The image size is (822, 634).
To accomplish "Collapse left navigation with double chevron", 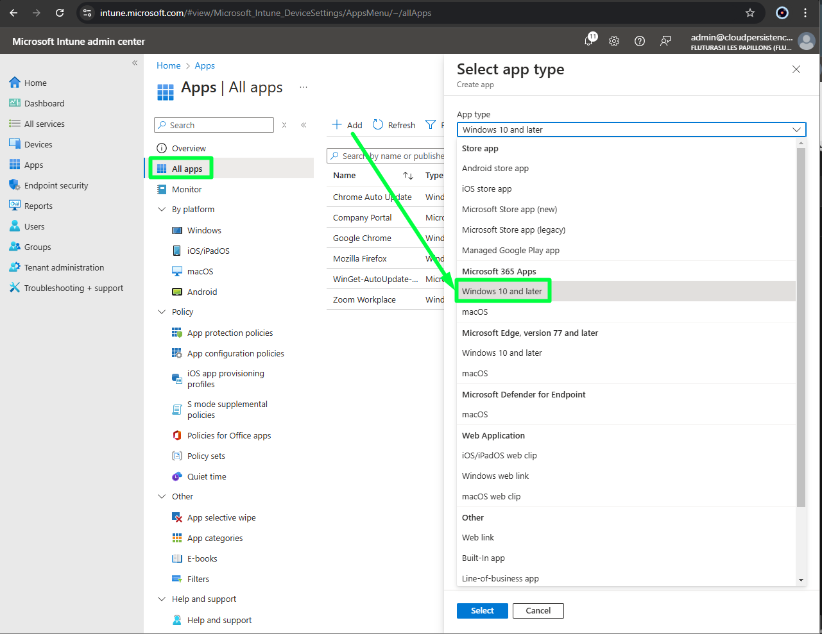I will coord(135,63).
